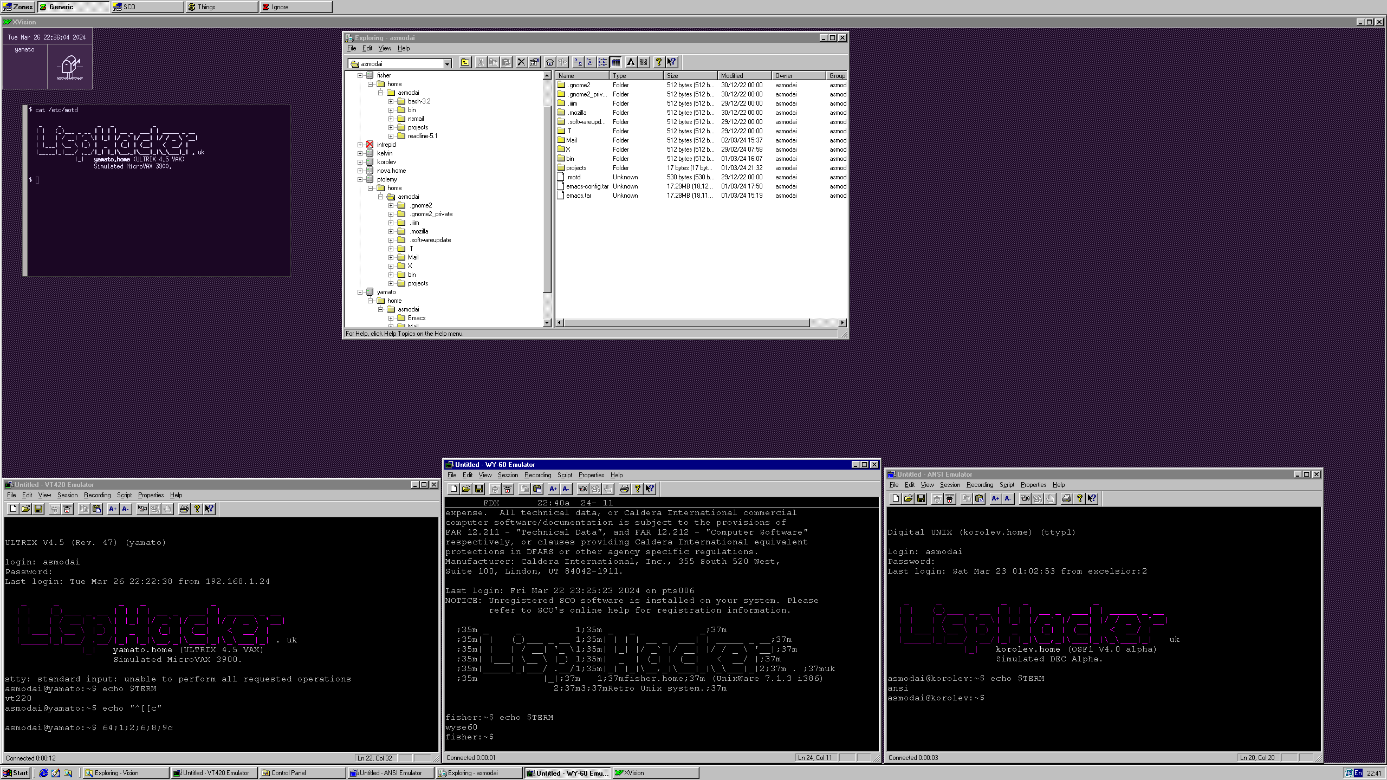The width and height of the screenshot is (1387, 780).
Task: Open Properties menu in WY-60 Emulator
Action: pos(591,475)
